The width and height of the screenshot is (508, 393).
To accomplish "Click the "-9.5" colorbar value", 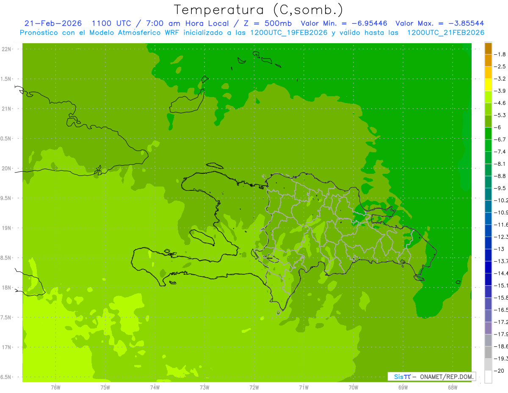I will point(500,188).
